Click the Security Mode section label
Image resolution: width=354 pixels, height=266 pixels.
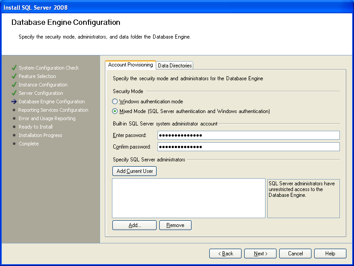(128, 91)
